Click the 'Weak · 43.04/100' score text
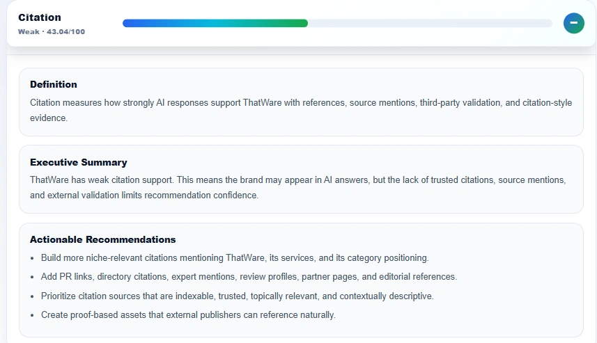The height and width of the screenshot is (343, 597). 52,31
